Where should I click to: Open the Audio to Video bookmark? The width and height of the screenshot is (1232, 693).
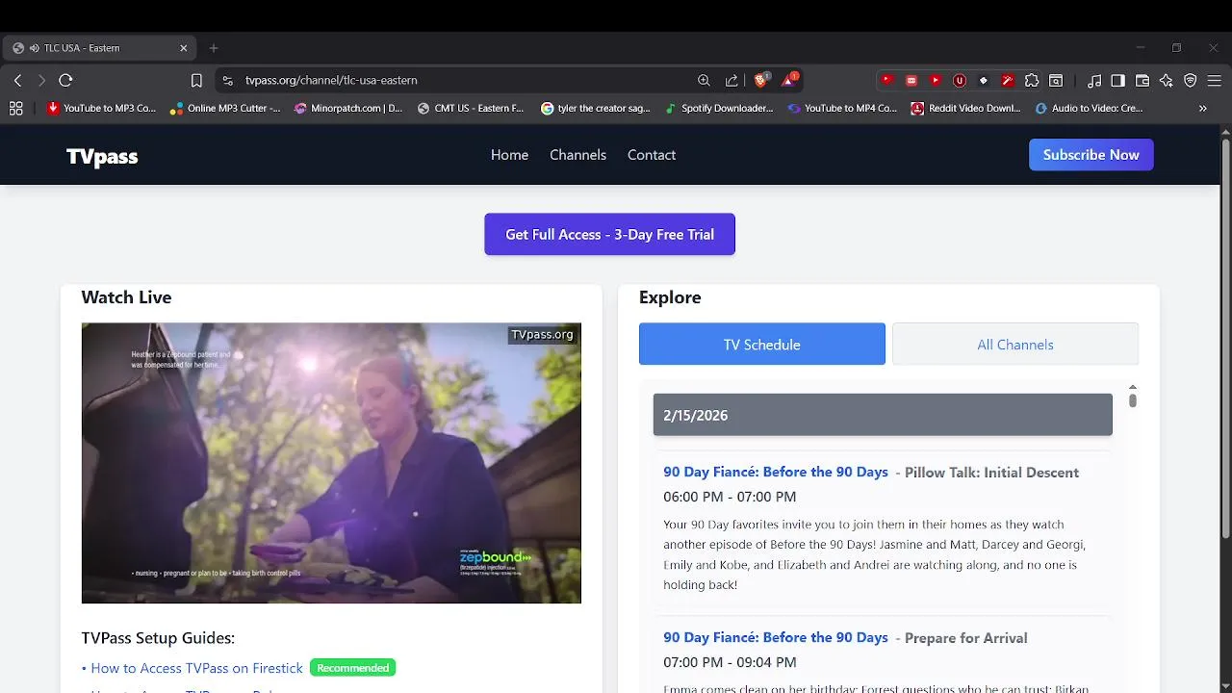tap(1089, 109)
